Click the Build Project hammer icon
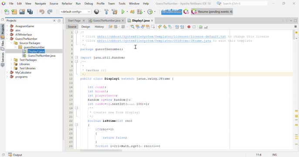Image resolution: width=299 pixels, height=157 pixels. click(x=106, y=12)
